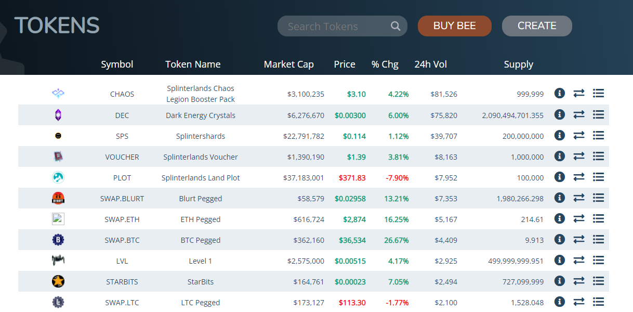Open list icon in DEC row

click(x=598, y=114)
